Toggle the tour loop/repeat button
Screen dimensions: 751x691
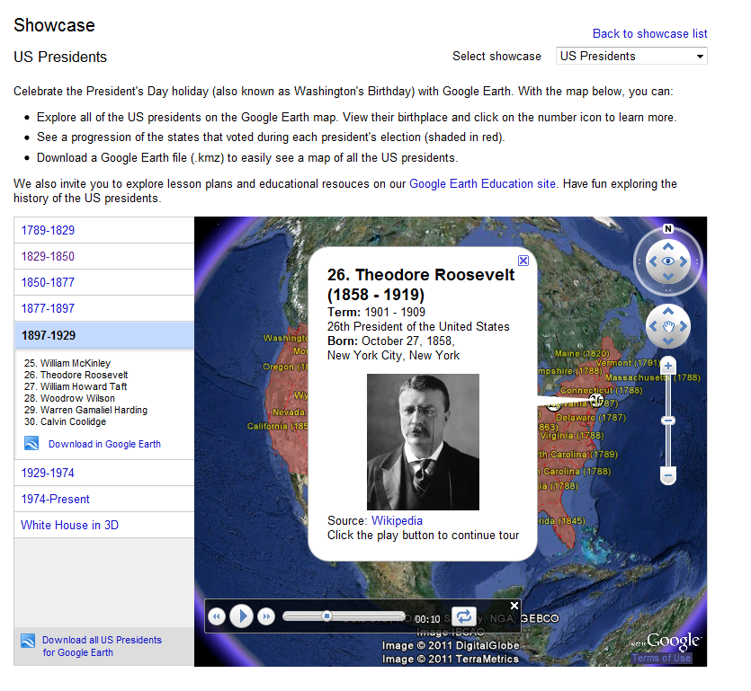tap(464, 616)
